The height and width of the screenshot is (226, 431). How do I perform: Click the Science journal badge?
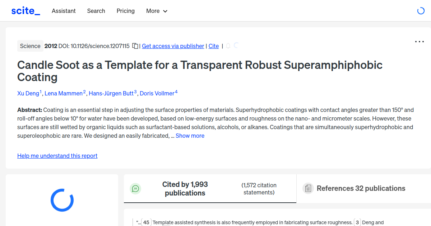coord(30,46)
